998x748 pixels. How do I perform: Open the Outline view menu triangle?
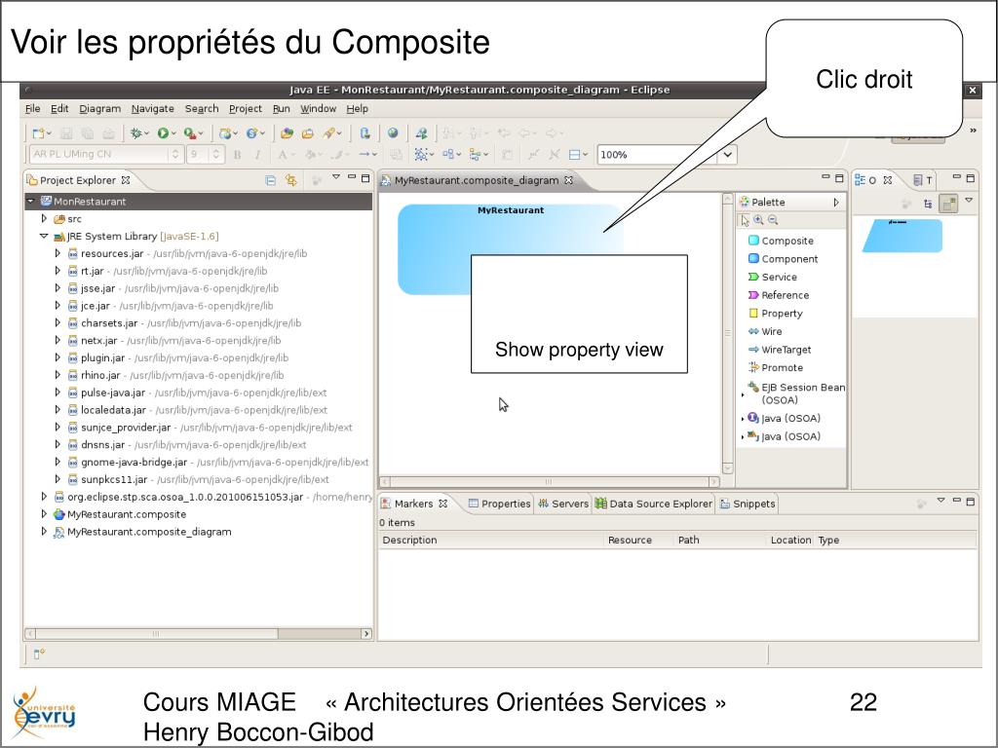click(969, 201)
